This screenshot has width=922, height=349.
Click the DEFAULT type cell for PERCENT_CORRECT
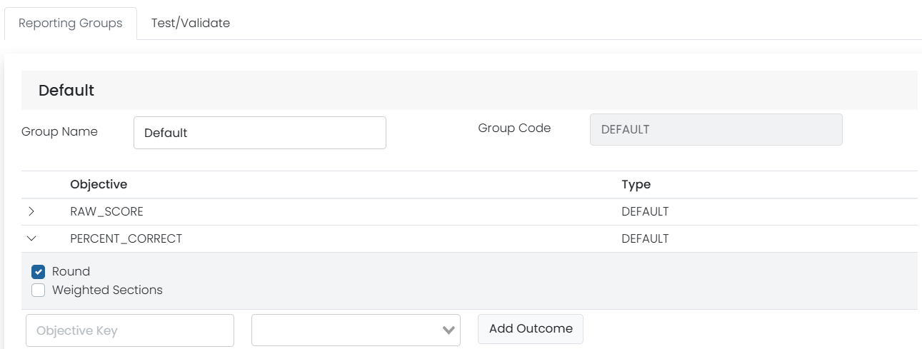pyautogui.click(x=646, y=239)
